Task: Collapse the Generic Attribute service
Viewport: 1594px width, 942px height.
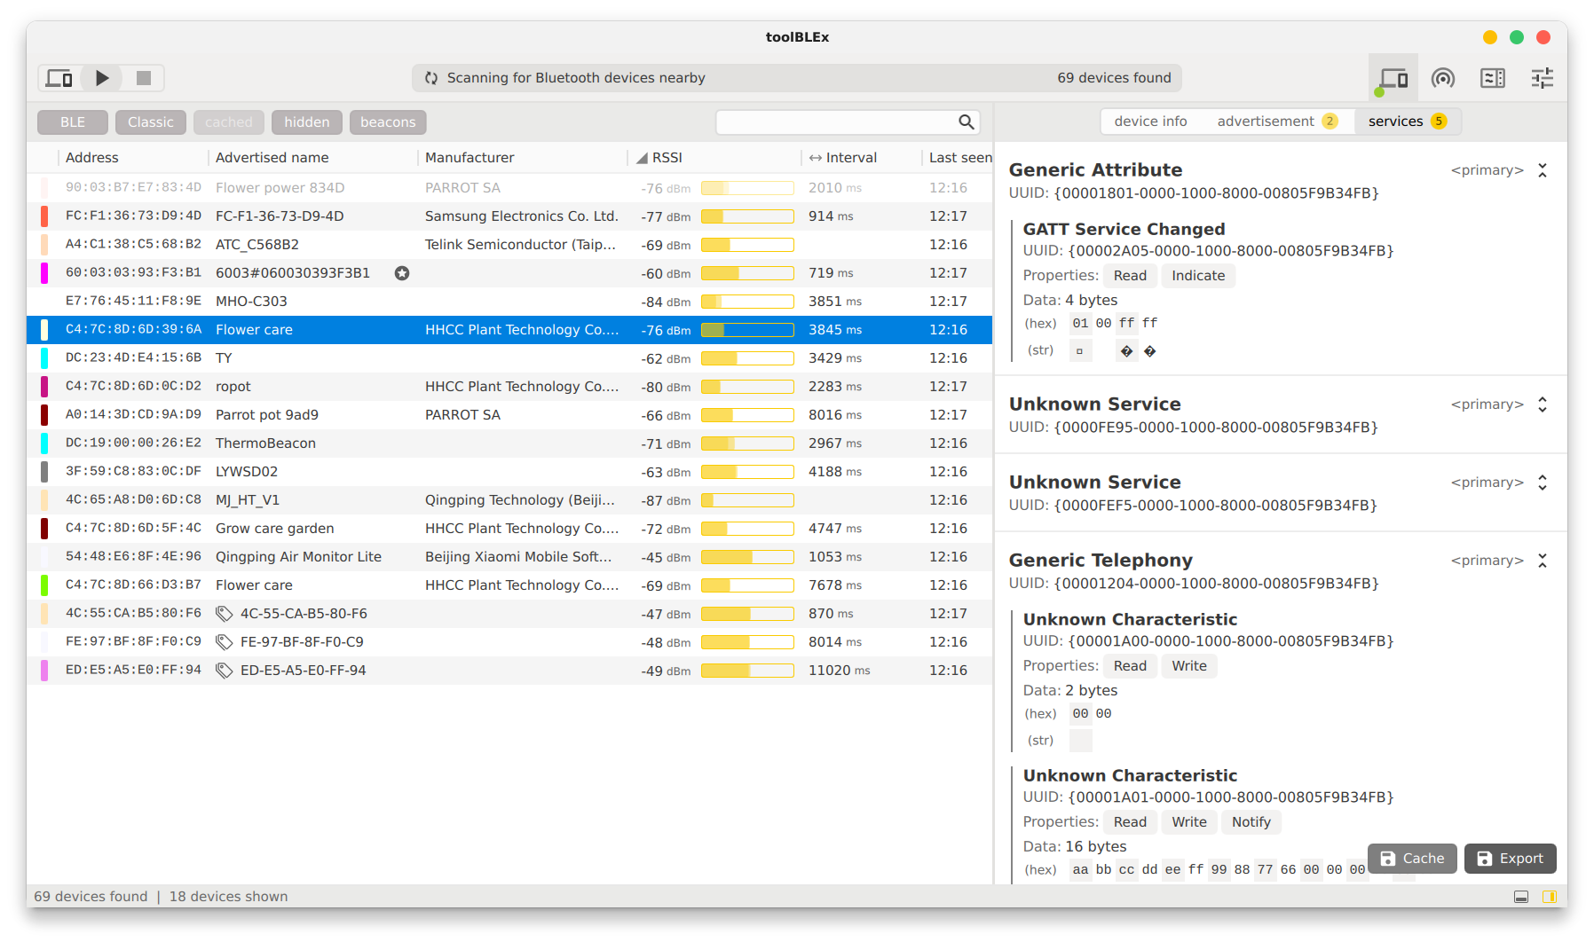Action: [x=1543, y=170]
